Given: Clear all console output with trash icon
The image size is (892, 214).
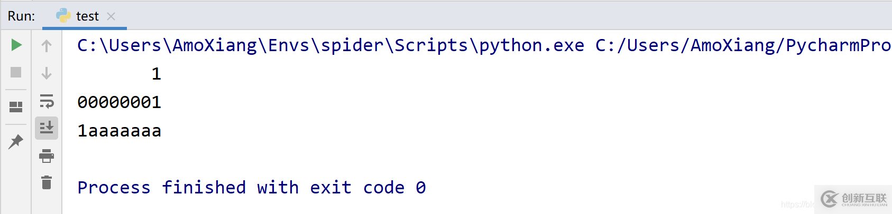Looking at the screenshot, I should (x=47, y=182).
